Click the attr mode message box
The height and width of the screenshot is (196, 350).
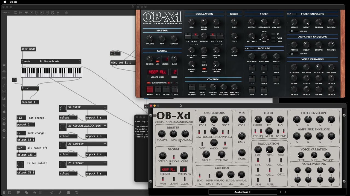(x=28, y=49)
